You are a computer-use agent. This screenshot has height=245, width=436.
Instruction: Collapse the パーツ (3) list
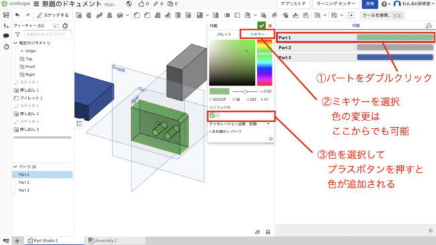point(15,167)
